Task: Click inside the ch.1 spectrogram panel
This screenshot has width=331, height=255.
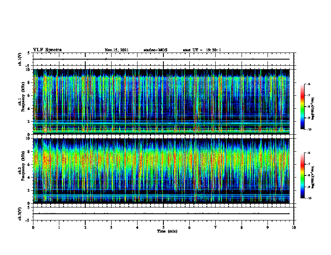Action: pos(161,102)
